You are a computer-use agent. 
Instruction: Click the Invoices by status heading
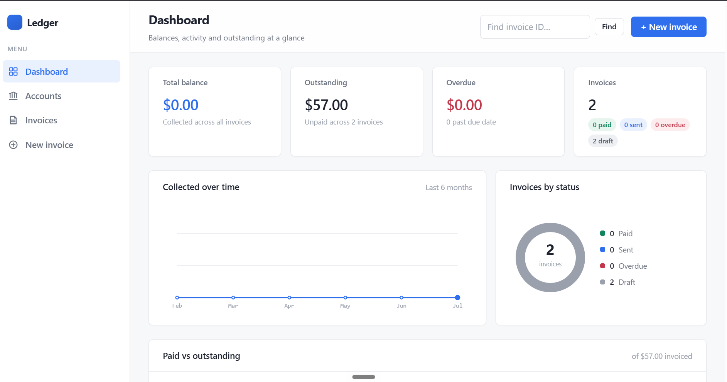(x=544, y=187)
